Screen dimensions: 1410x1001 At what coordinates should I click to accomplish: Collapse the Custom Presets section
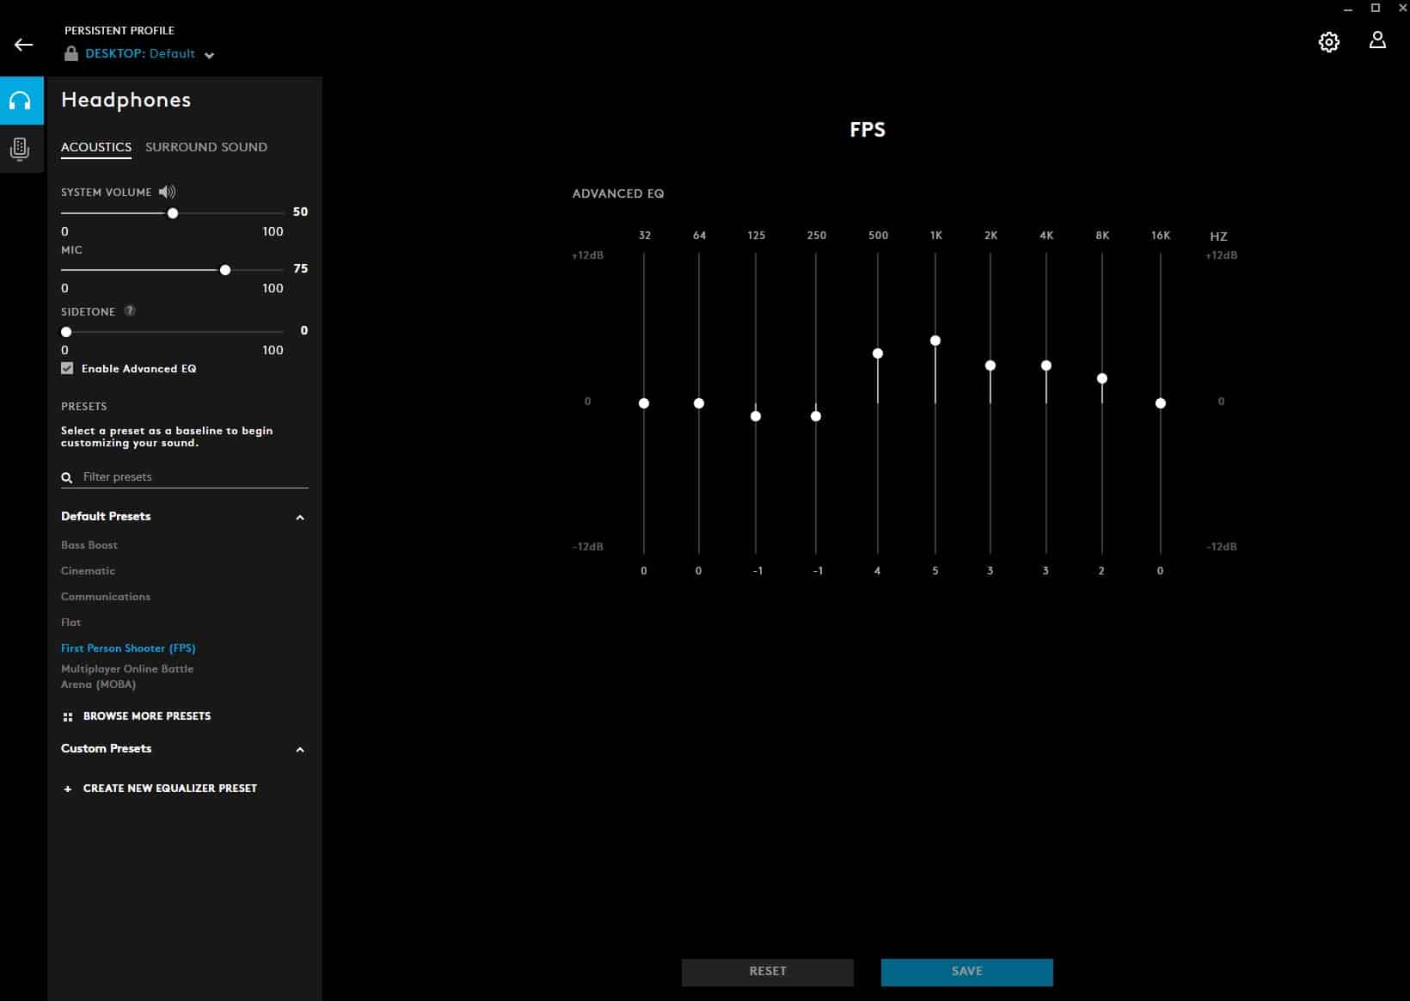300,750
